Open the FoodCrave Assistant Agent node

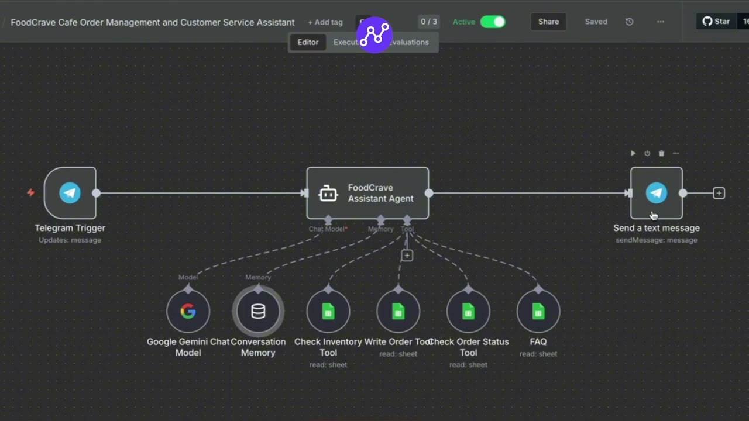pos(367,193)
